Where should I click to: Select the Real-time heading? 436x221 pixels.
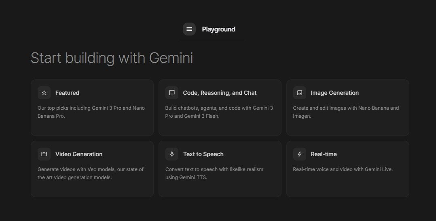click(324, 154)
